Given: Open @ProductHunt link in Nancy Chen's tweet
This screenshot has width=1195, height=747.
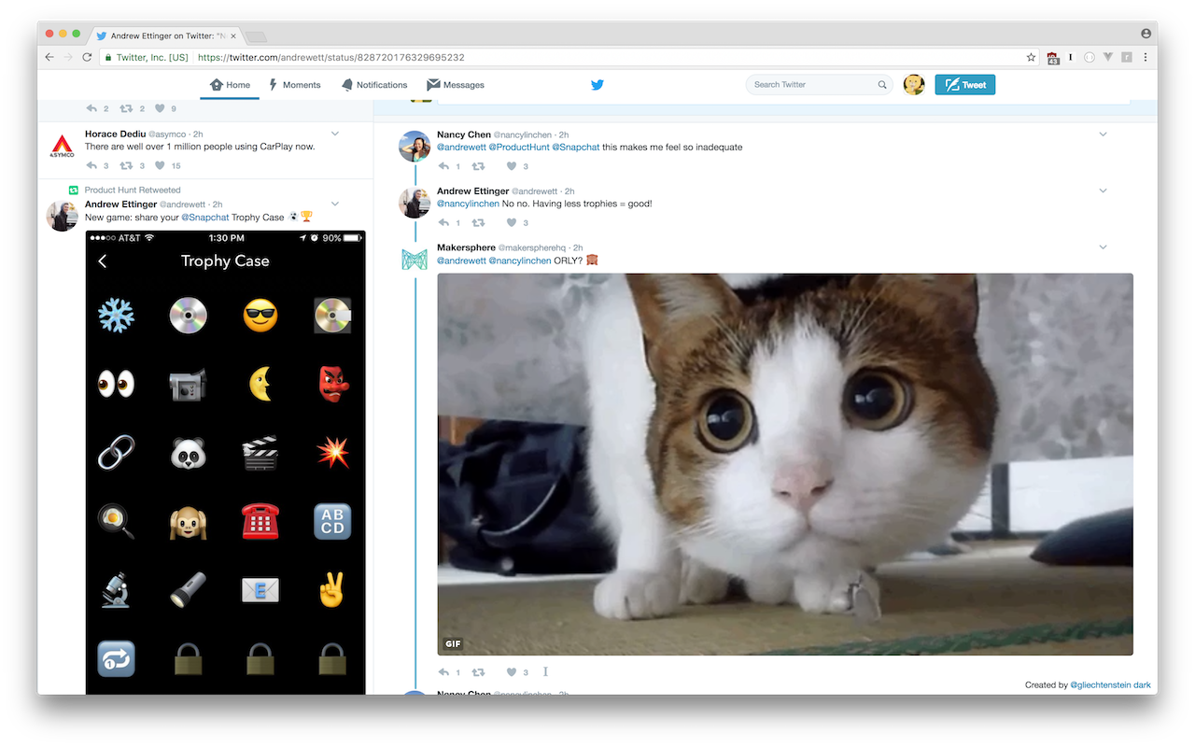Looking at the screenshot, I should click(518, 148).
